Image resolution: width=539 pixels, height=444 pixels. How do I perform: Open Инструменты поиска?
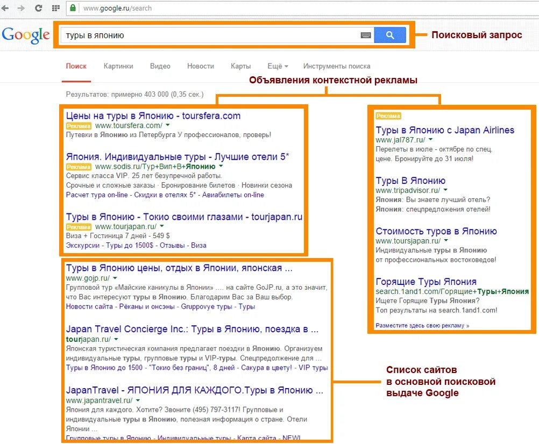337,66
